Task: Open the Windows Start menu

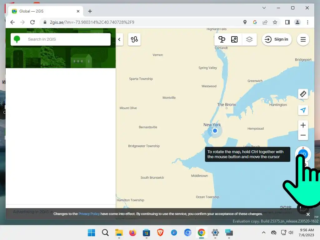Action: coord(91,232)
